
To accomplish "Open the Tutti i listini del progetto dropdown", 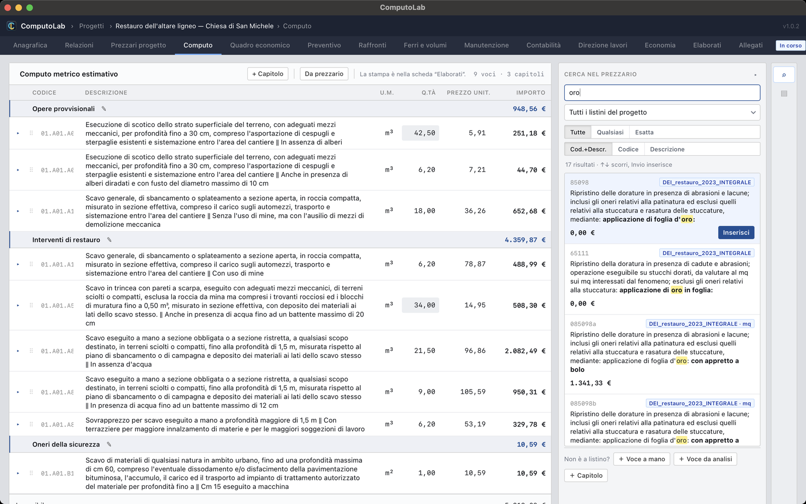I will tap(662, 112).
